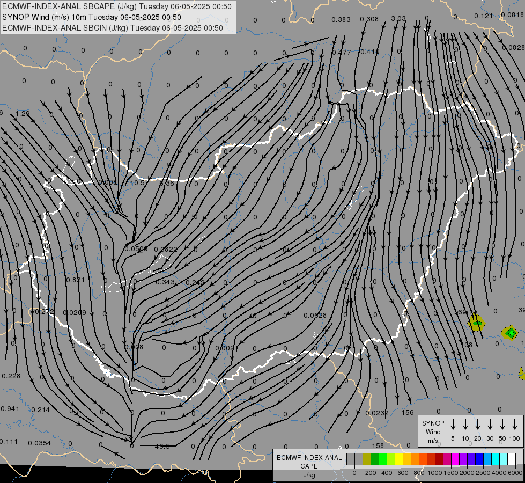Click the map value '0.0232'

tap(376, 413)
